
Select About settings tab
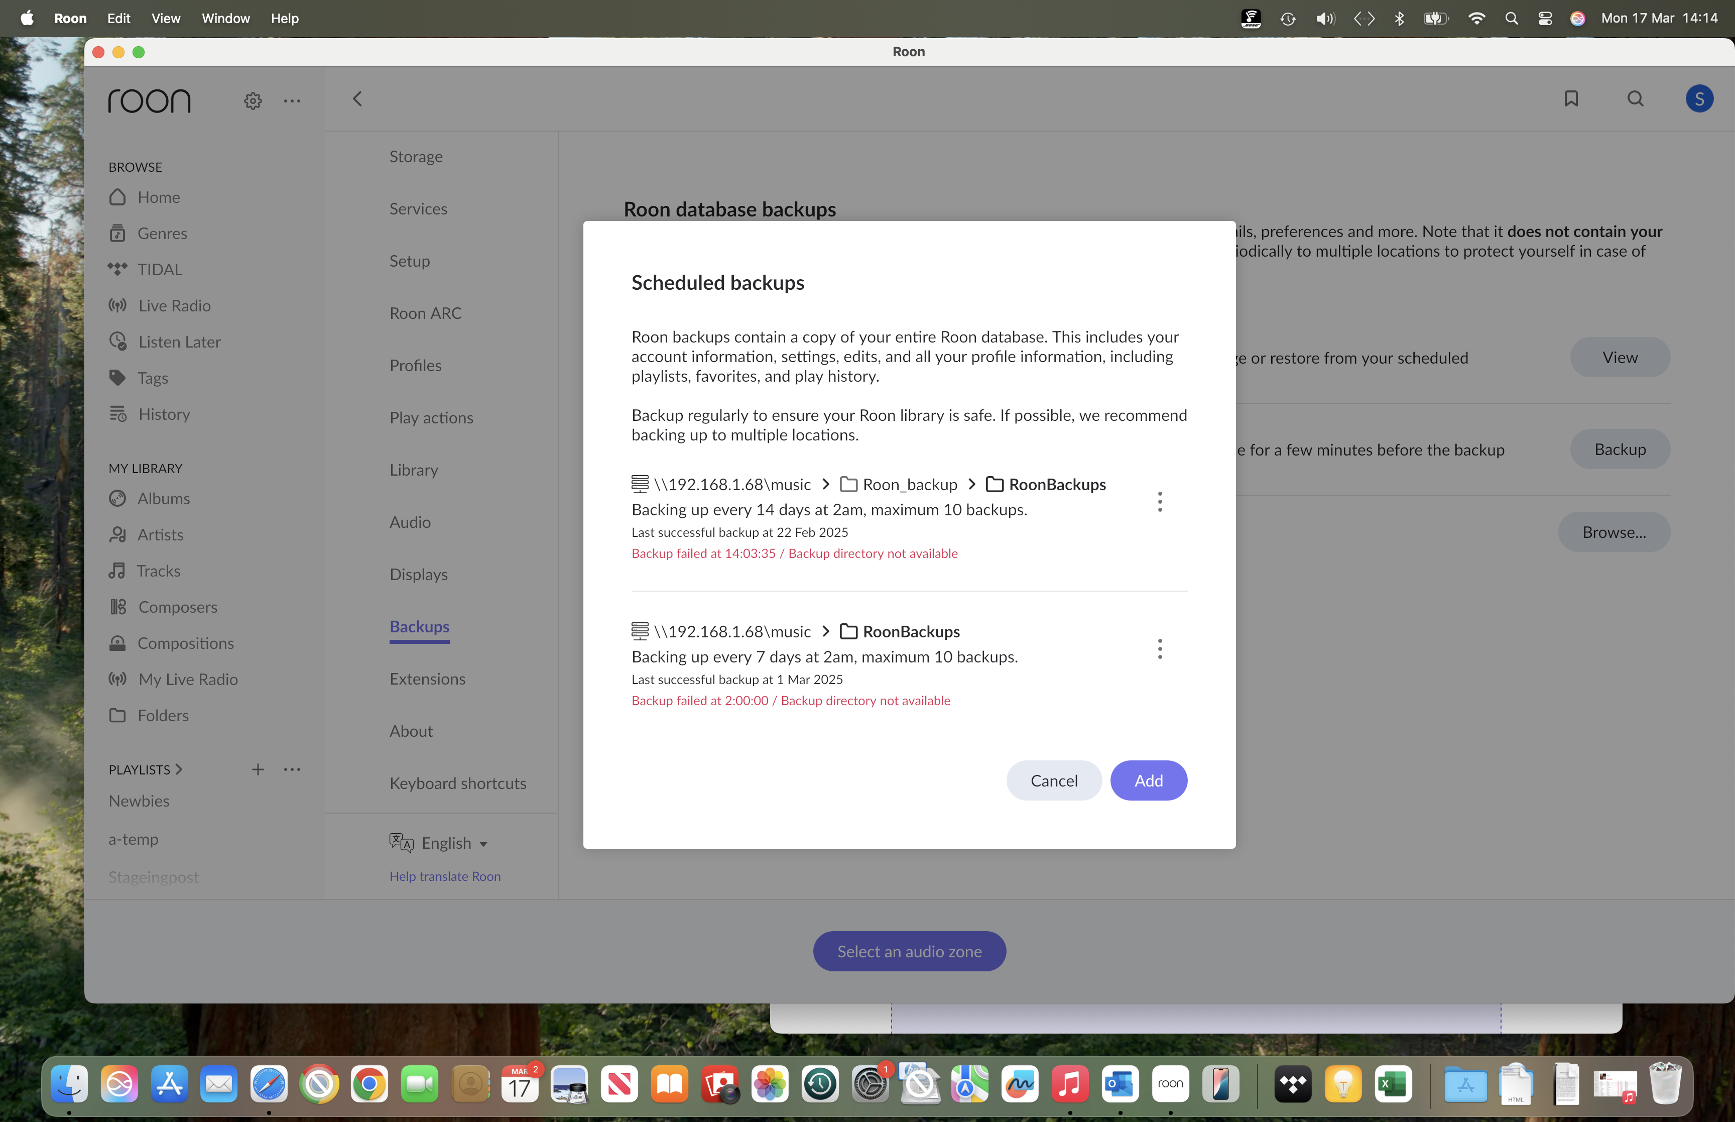(x=411, y=731)
